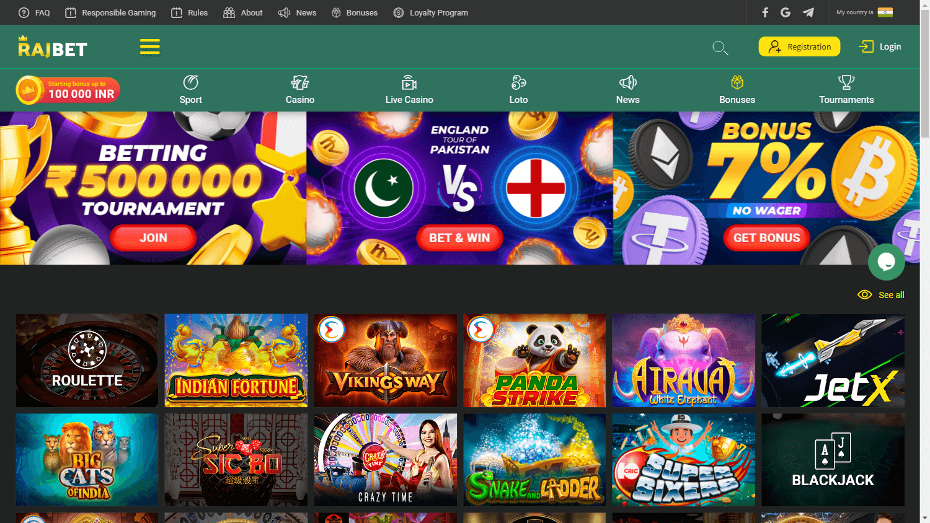This screenshot has width=930, height=523.
Task: Click the 100 000 INR starting bonus badge
Action: [x=68, y=90]
